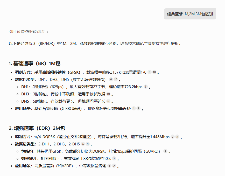Open citation 1 after 键盘鼠标等低数据量设备
The image size is (225, 176).
134,108
